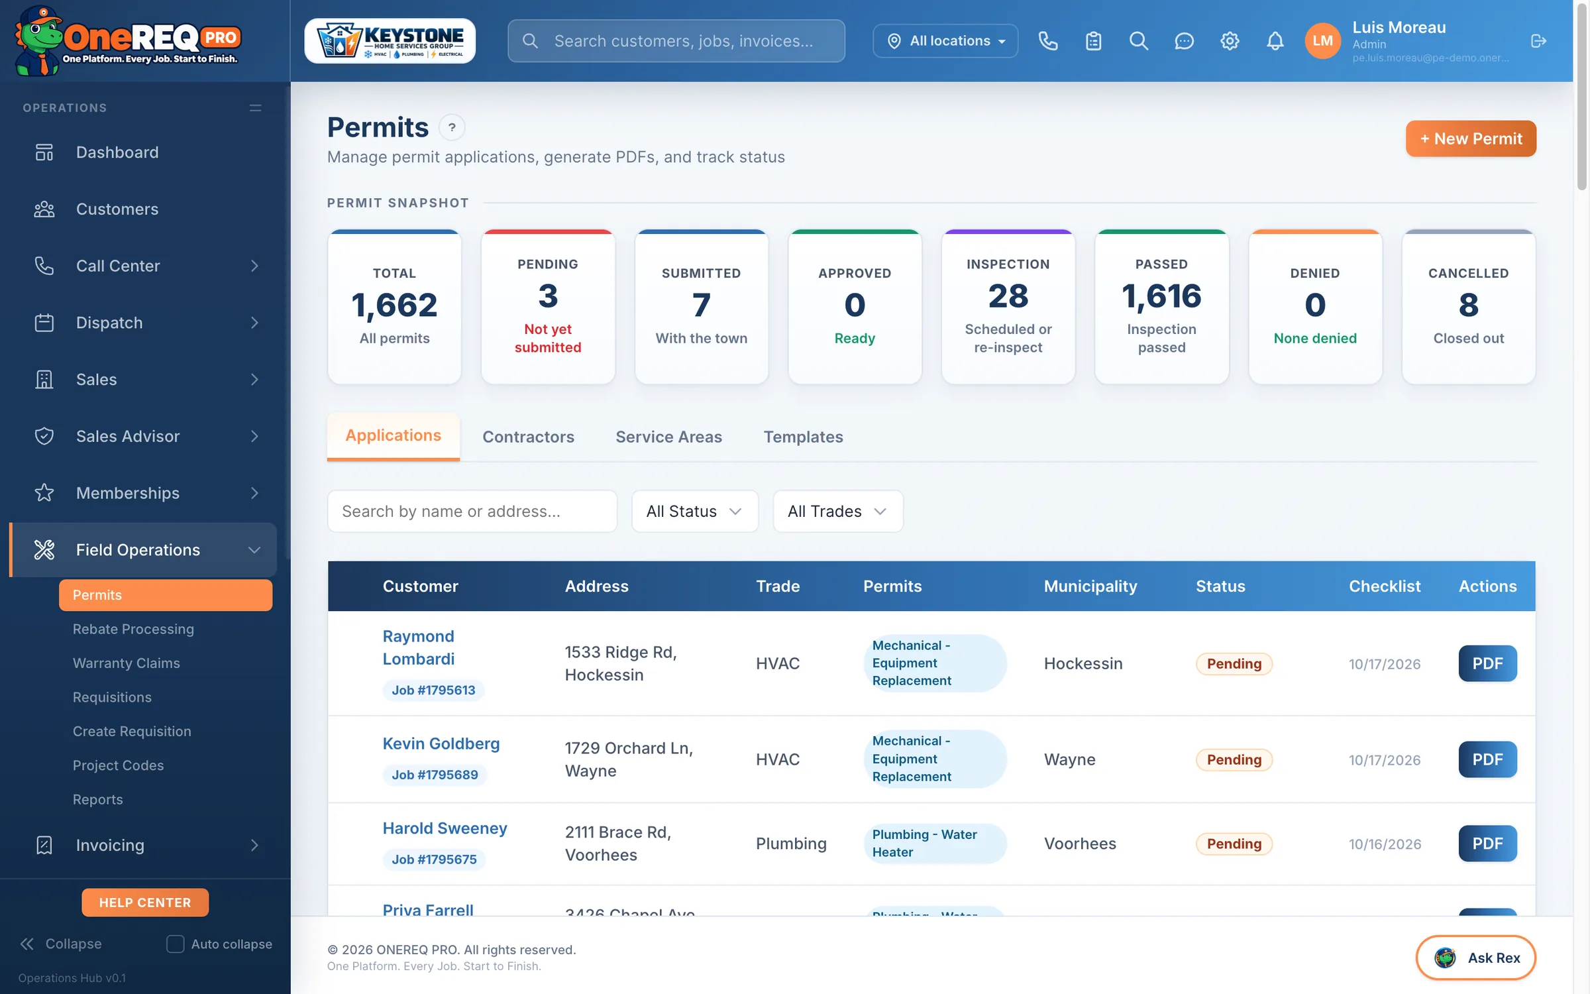This screenshot has height=994, width=1590.
Task: Open the All Status filter dropdown
Action: click(x=694, y=512)
